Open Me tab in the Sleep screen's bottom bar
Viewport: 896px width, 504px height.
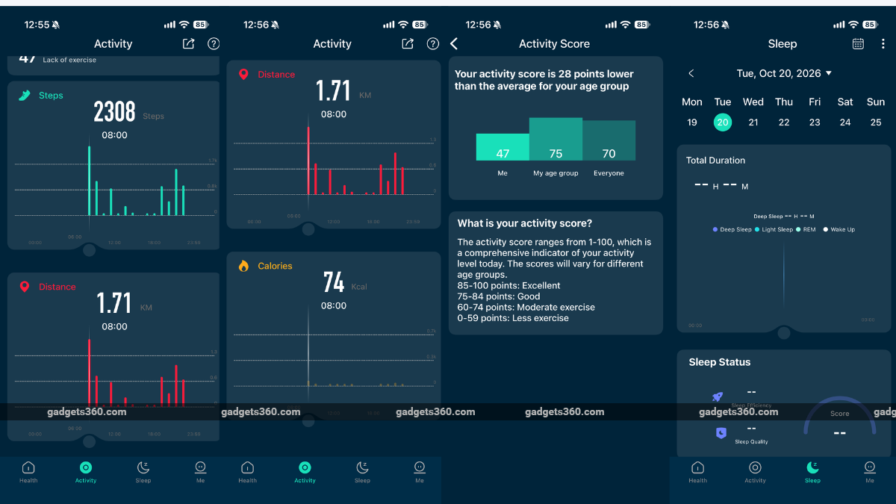pos(870,472)
